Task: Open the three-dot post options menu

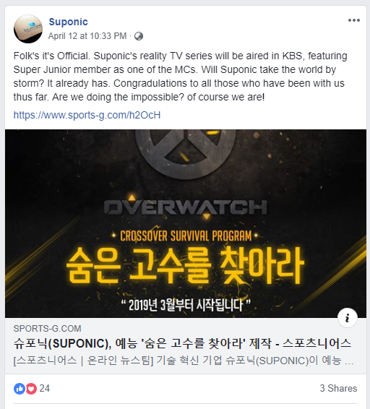Action: tap(354, 20)
